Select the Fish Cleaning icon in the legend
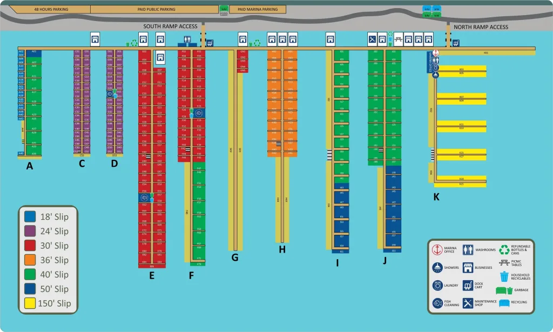Viewport: 553px width, 332px height. tap(437, 303)
